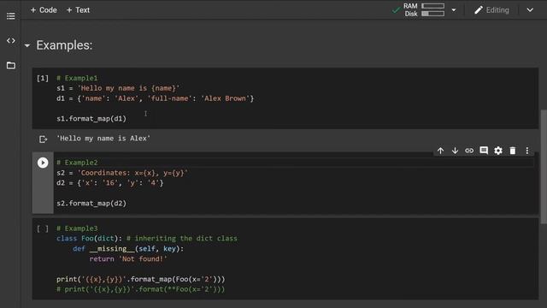Open the code snippets panel icon
Viewport: 547px width, 308px height.
coord(11,40)
